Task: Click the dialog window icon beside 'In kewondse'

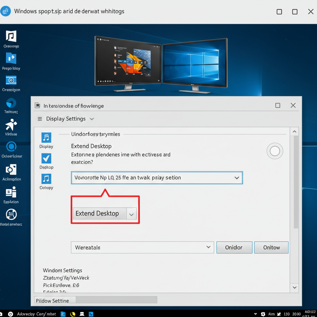Action: [37, 105]
